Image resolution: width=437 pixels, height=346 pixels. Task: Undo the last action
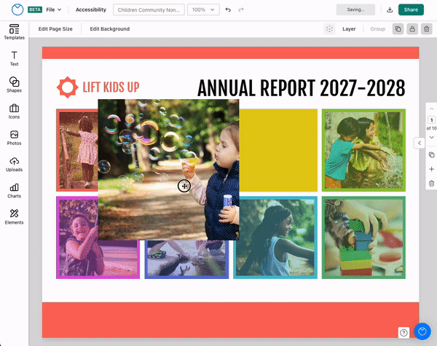pyautogui.click(x=228, y=9)
